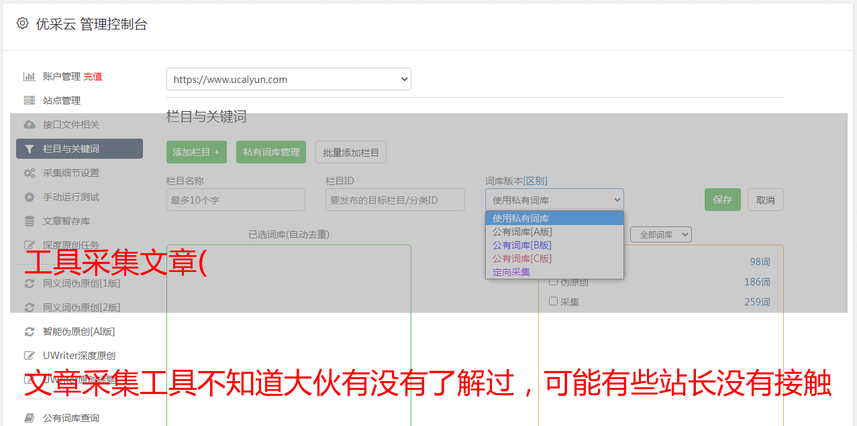Click the book icon for 公有词库查询

[29, 418]
